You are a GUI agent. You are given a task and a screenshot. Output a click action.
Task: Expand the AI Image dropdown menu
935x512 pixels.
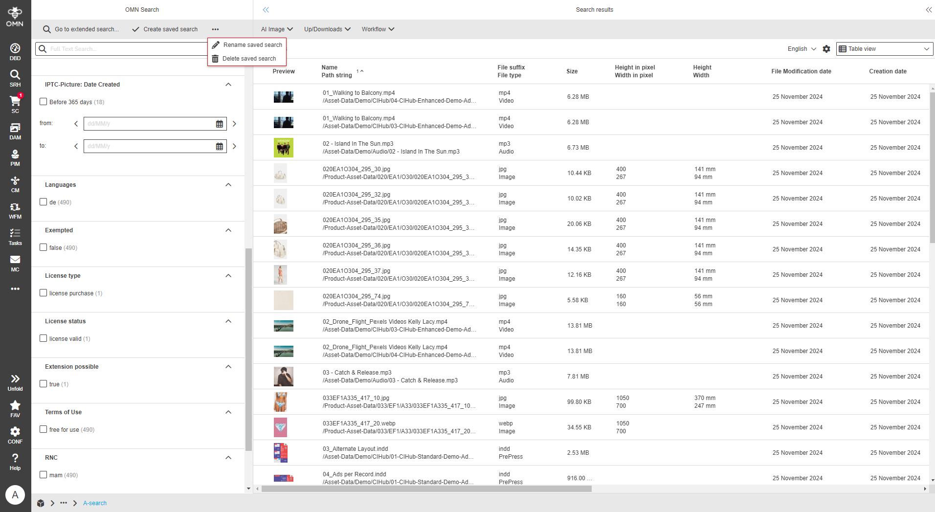tap(277, 29)
